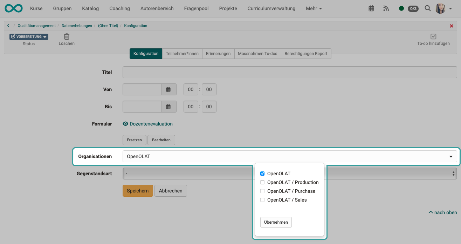This screenshot has width=461, height=244.
Task: Check the OpenOLAT / Production checkbox
Action: [262, 182]
